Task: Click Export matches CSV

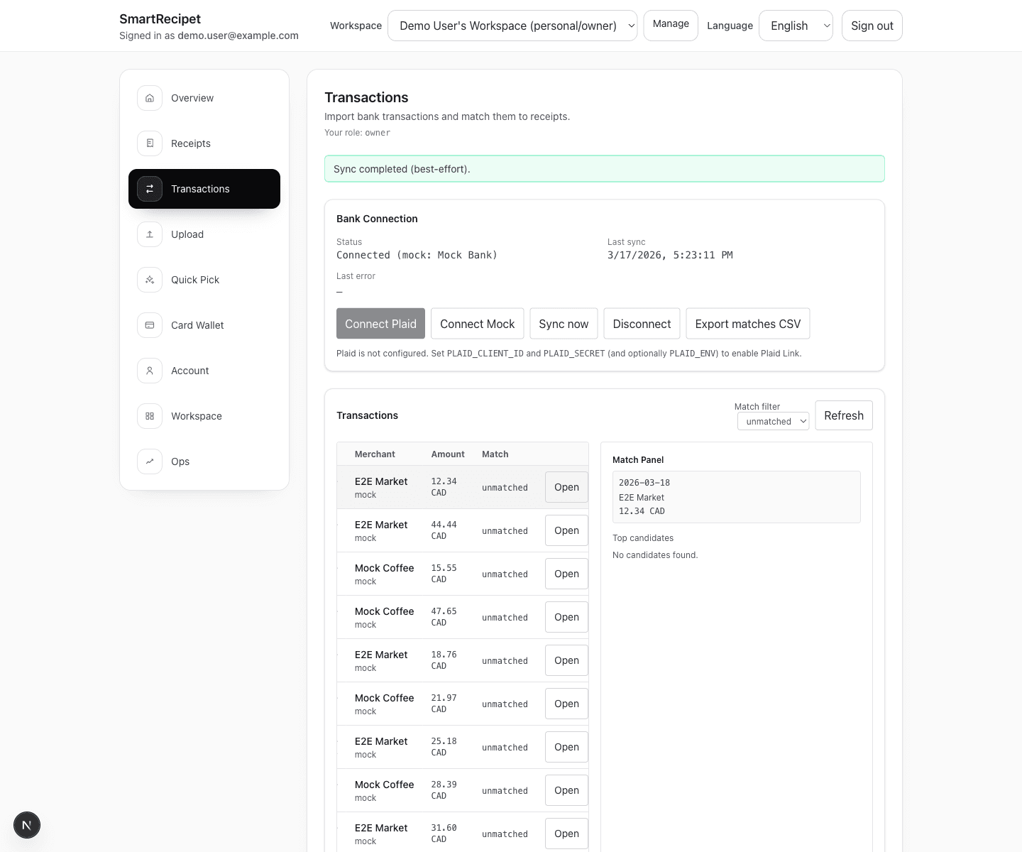Action: pos(747,323)
